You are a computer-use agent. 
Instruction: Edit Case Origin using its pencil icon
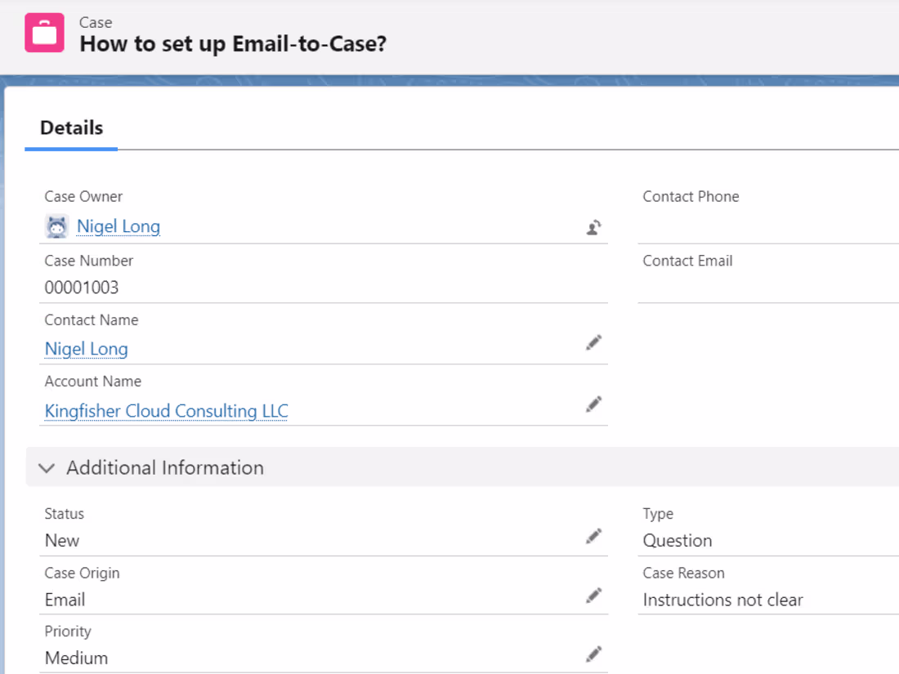point(594,594)
